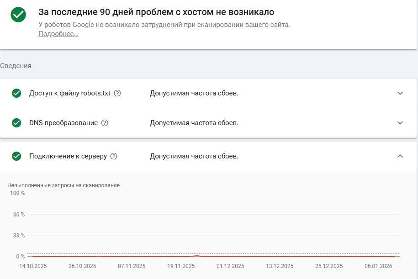Image resolution: width=418 pixels, height=279 pixels.
Task: Open help icon for Доступ к файлу robots.txt
Action: tap(117, 93)
